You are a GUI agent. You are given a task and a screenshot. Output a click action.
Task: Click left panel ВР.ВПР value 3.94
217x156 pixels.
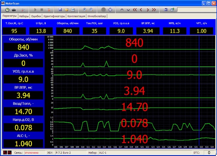(x=23, y=95)
